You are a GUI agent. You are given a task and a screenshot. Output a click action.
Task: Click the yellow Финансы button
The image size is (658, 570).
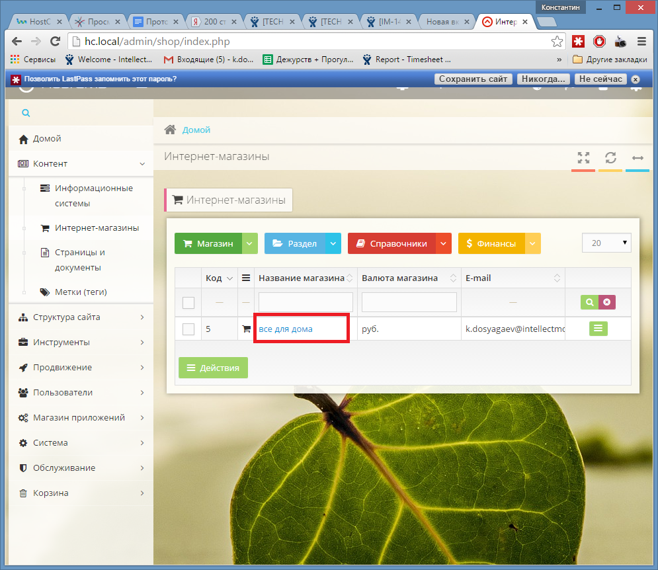[491, 243]
